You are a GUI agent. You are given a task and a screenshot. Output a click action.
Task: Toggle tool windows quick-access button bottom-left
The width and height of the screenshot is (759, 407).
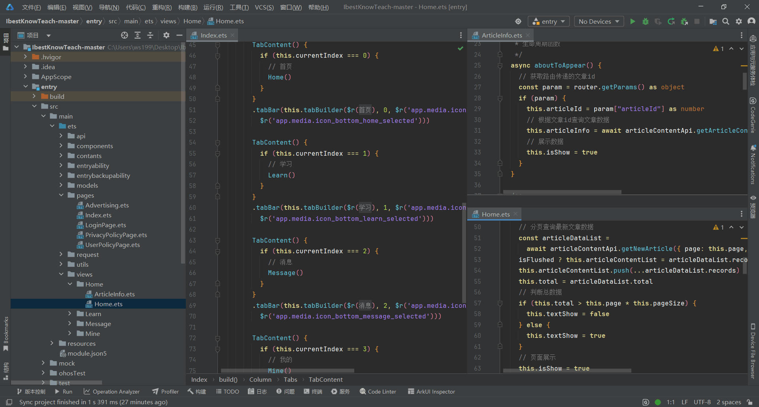tap(9, 402)
